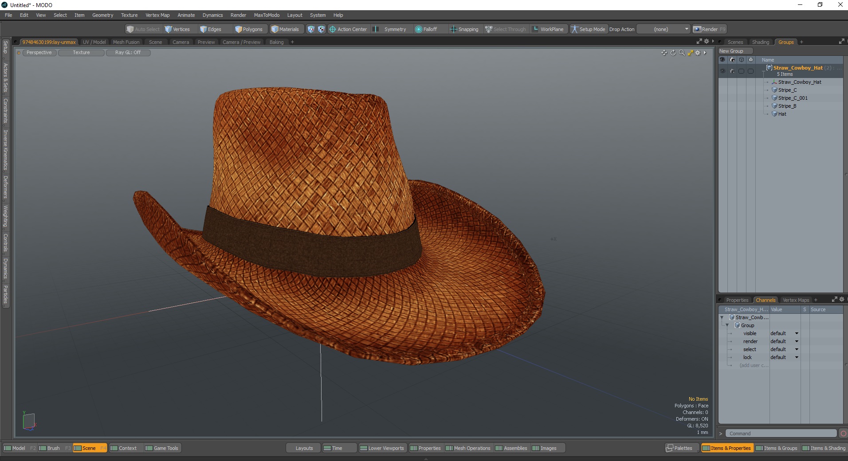Add new tab after Baking tab

292,42
